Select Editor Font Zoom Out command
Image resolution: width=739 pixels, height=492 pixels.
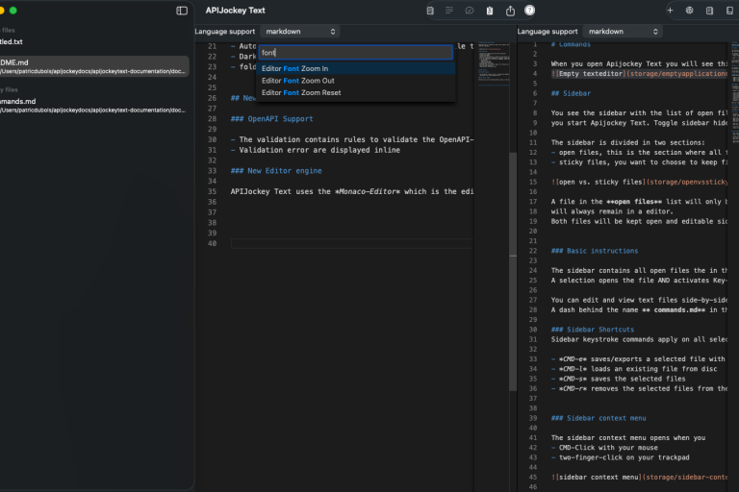tap(297, 81)
